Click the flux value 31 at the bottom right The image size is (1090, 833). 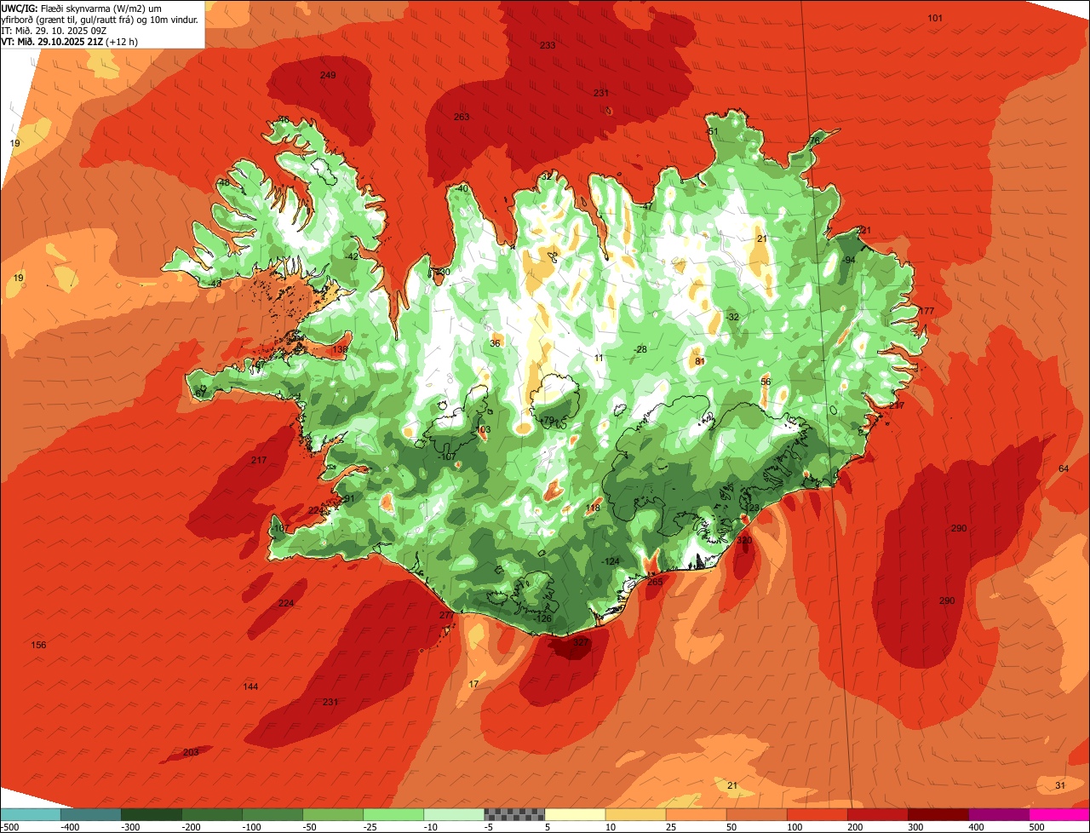[1060, 784]
